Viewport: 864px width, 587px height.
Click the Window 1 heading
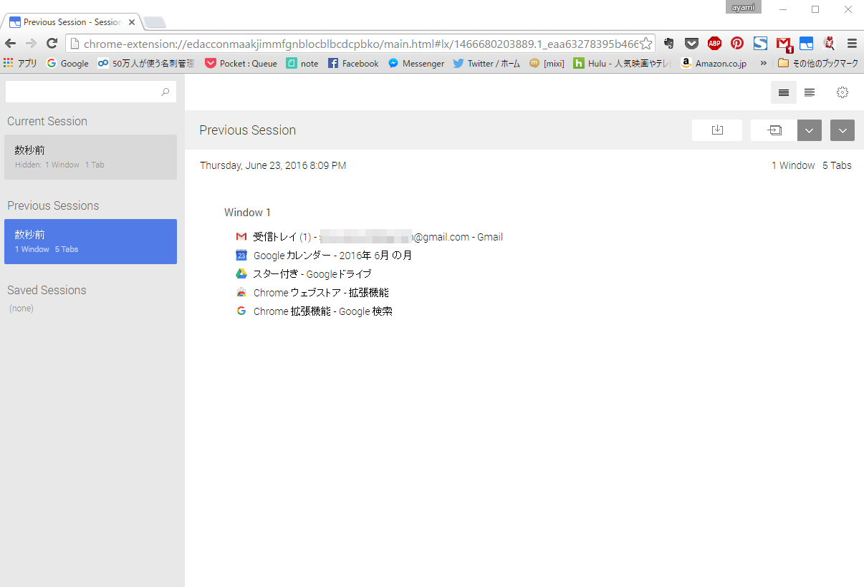tap(247, 213)
